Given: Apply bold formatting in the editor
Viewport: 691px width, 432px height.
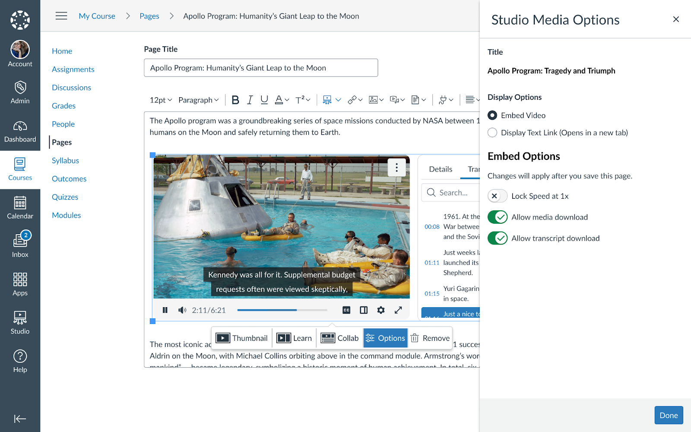Looking at the screenshot, I should [x=235, y=100].
